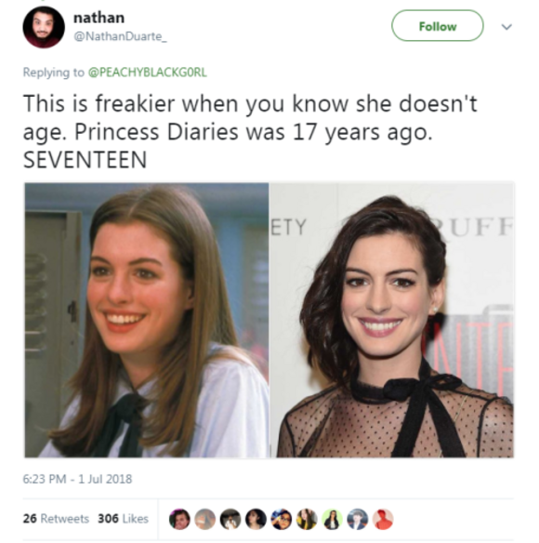This screenshot has height=543, width=539.
Task: Open the first liker's avatar
Action: 179,519
